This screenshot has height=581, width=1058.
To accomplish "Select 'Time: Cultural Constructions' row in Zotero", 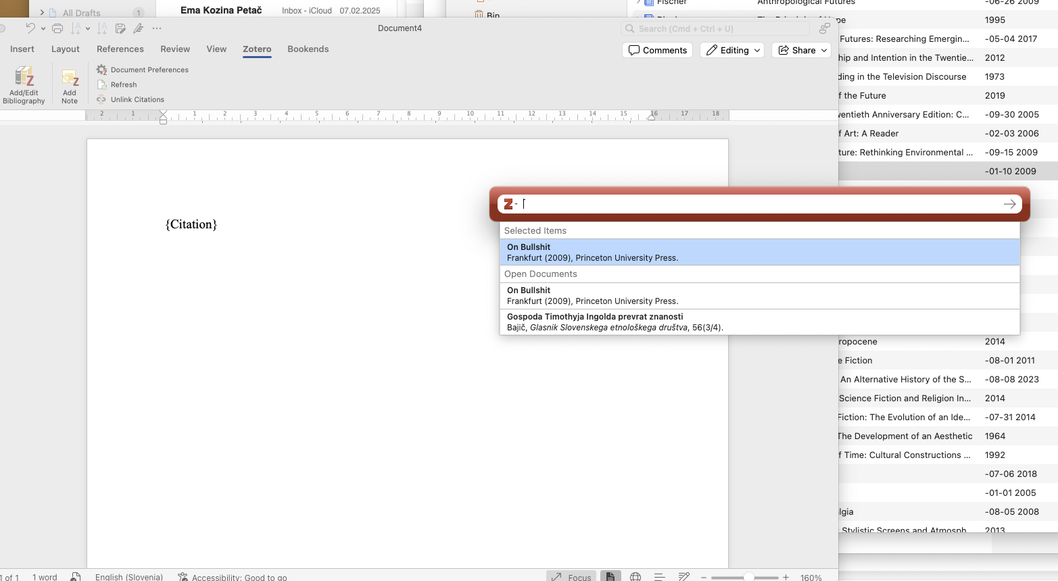I will tap(948, 455).
